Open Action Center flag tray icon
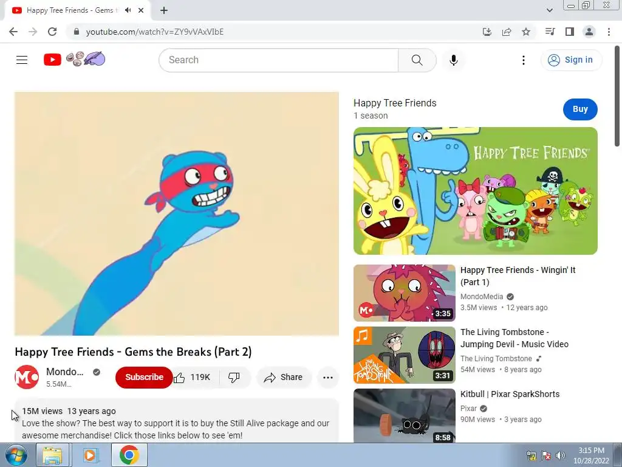The width and height of the screenshot is (622, 467). [x=546, y=455]
